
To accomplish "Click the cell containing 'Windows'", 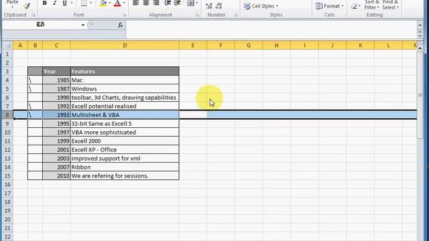I will coord(125,89).
